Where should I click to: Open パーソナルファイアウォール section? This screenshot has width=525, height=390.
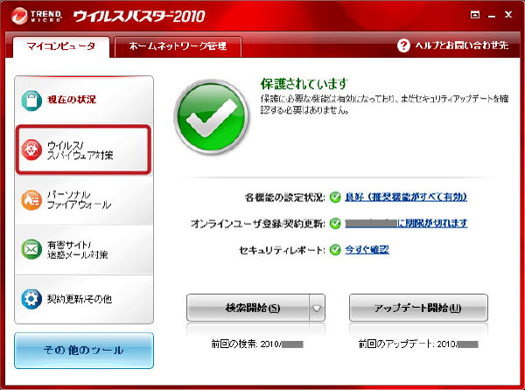tap(84, 200)
